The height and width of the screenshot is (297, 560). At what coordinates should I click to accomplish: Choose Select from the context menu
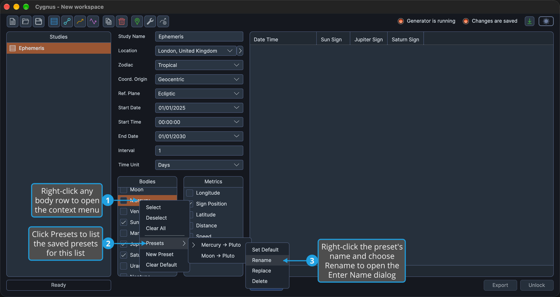pos(164,207)
